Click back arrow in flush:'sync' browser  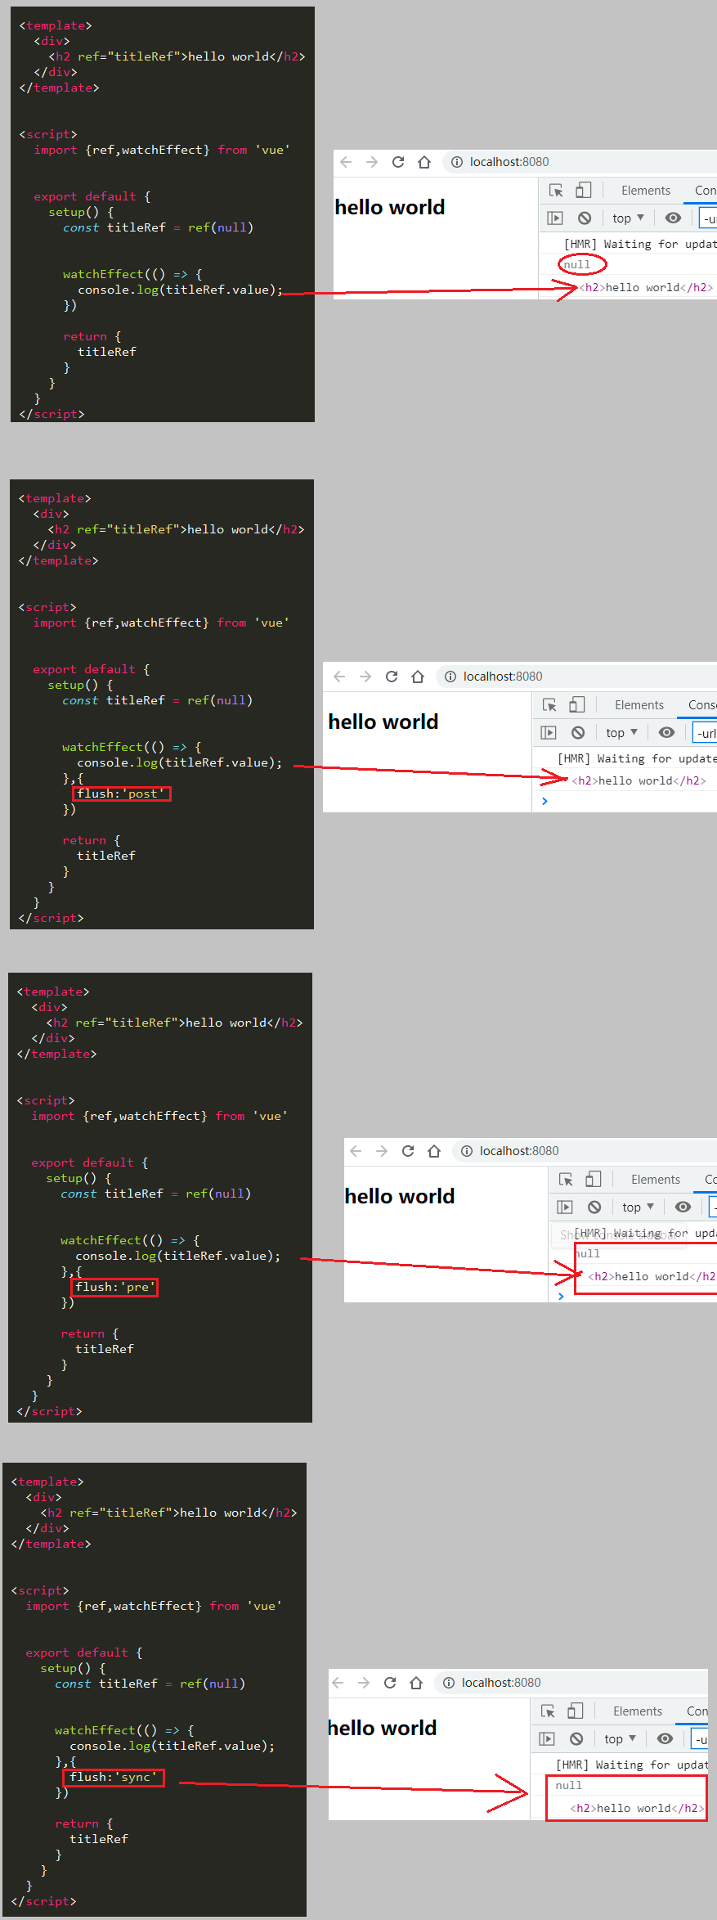pos(338,1683)
